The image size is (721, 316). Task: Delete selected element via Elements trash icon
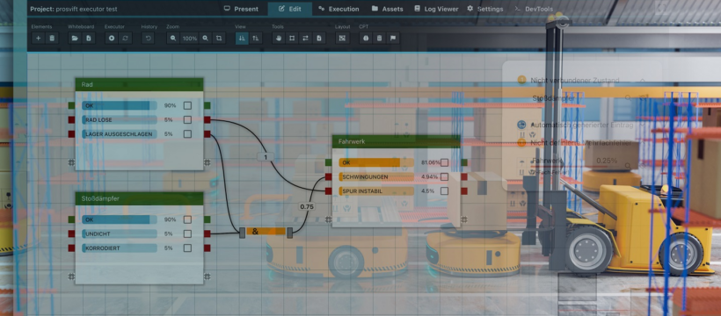point(52,38)
